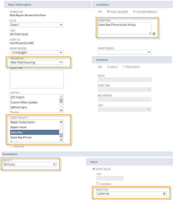
Task: Select Offline Client in Context list
Action: 35,107
